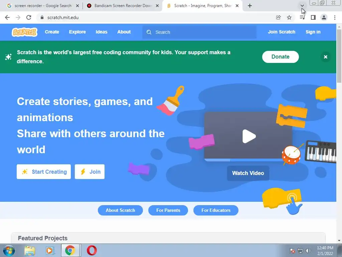
Task: Reload the Scratch page
Action: click(x=29, y=17)
